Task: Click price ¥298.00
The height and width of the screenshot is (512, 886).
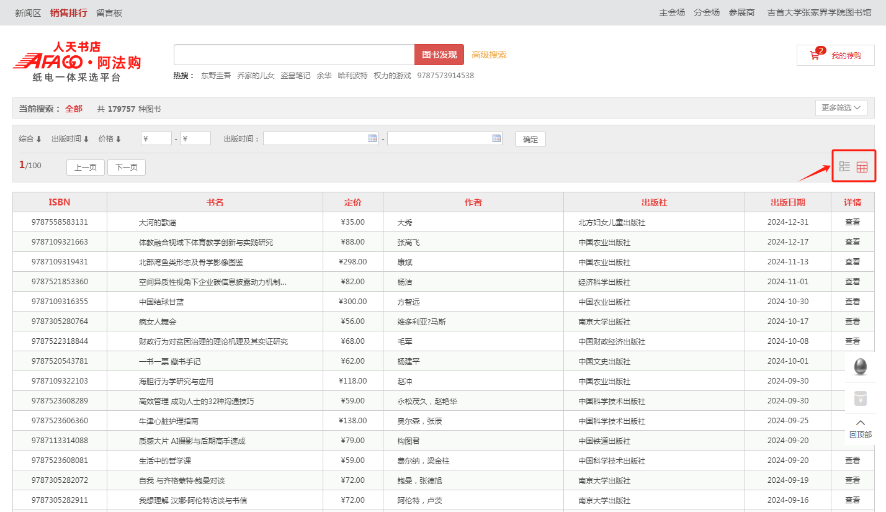Action: click(x=353, y=262)
